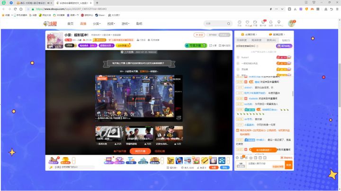Image resolution: width=341 pixels, height=191 pixels.
Task: Click the Douyu logo in the header
Action: pyautogui.click(x=50, y=24)
